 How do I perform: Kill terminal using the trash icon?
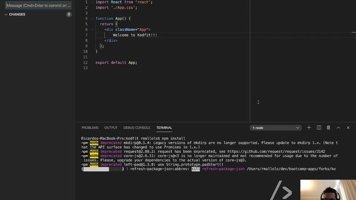[x=328, y=128]
